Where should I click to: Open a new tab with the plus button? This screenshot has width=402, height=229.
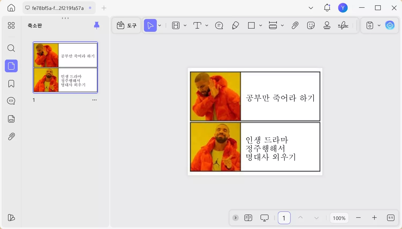104,8
